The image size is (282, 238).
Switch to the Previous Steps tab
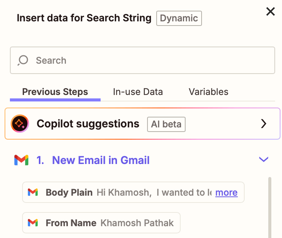click(55, 92)
